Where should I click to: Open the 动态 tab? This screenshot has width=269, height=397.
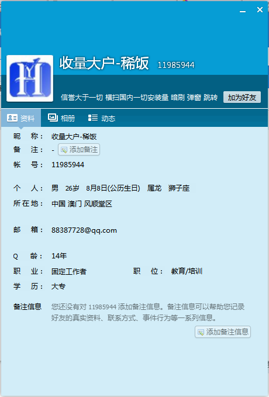pyautogui.click(x=102, y=118)
